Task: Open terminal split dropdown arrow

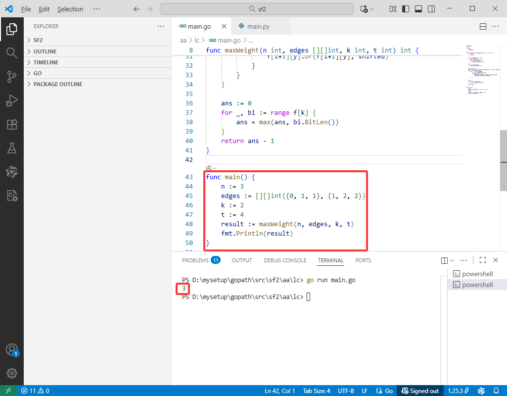Action: pyautogui.click(x=452, y=260)
